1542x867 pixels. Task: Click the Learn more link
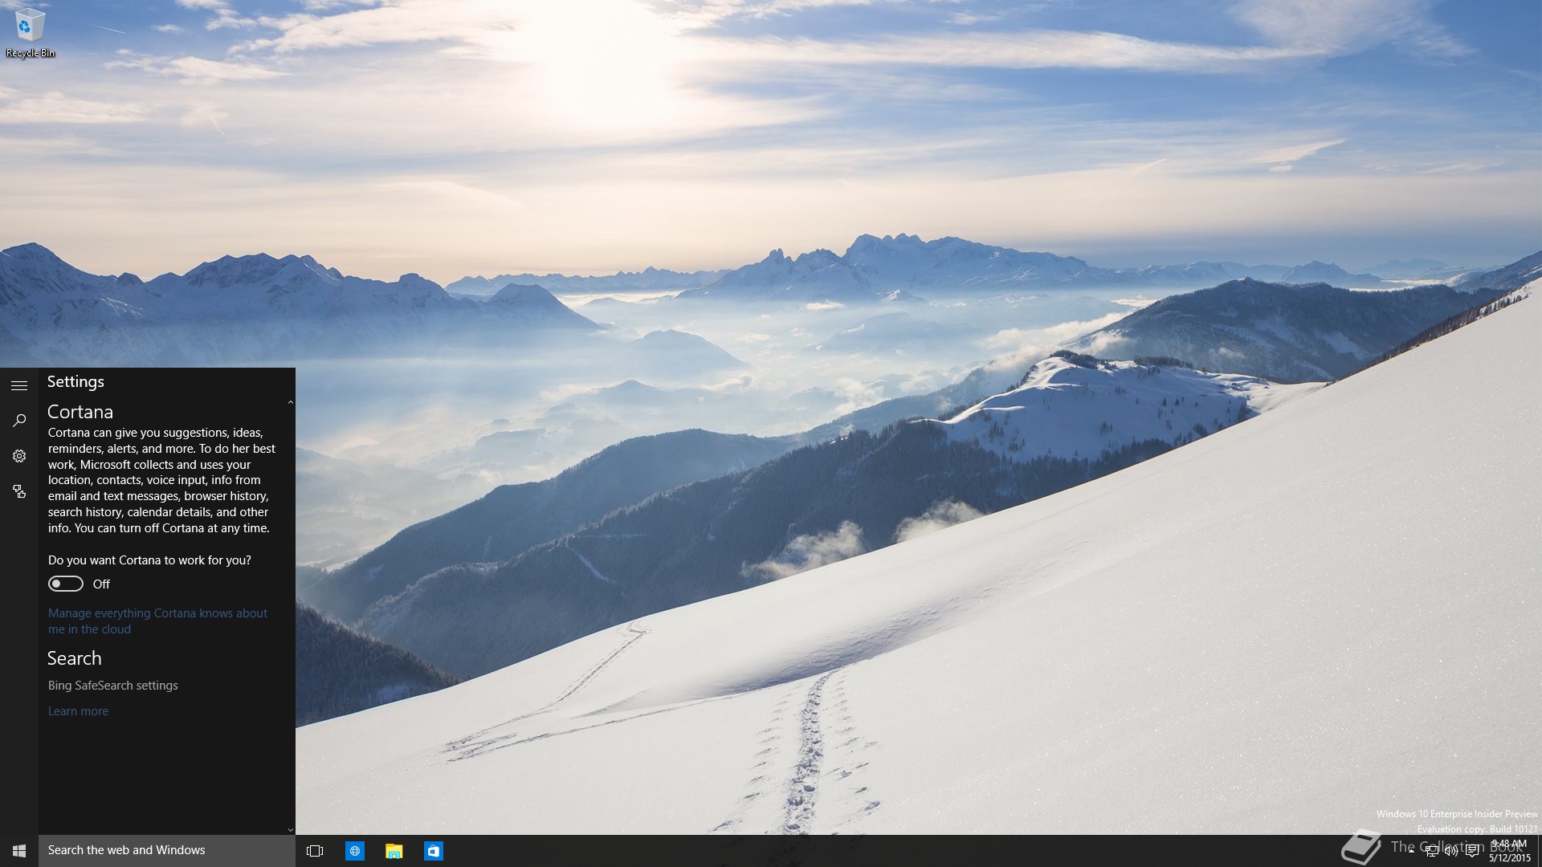[x=78, y=711]
